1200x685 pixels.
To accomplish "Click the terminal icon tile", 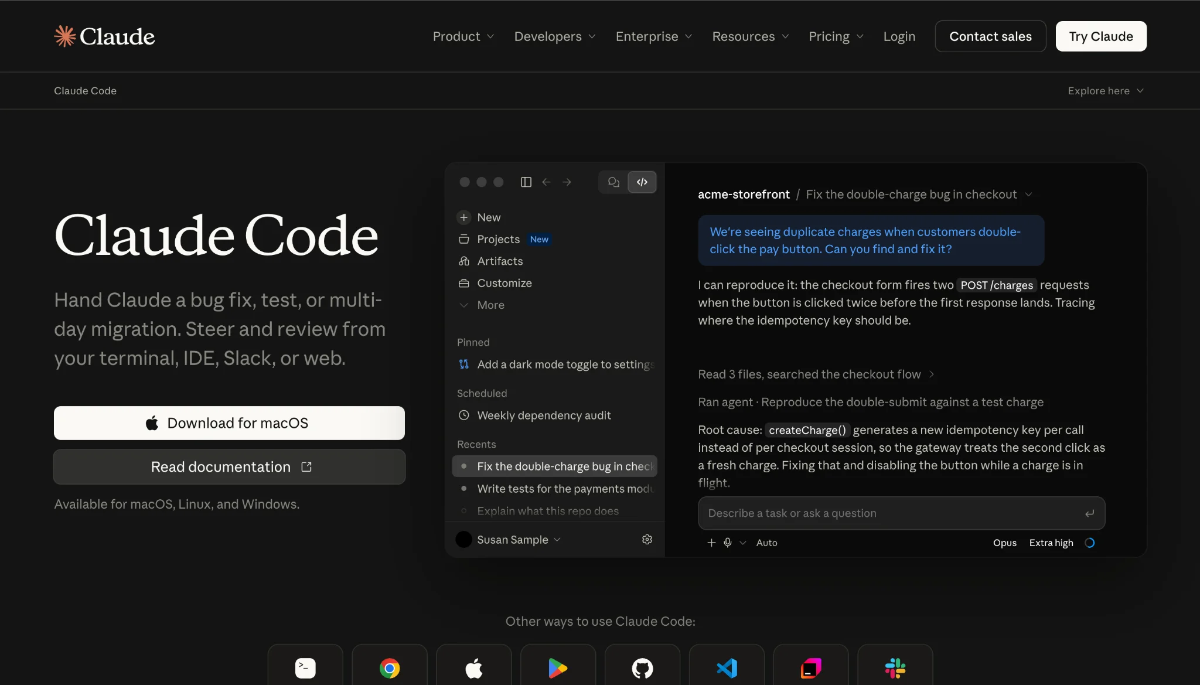I will pos(305,664).
